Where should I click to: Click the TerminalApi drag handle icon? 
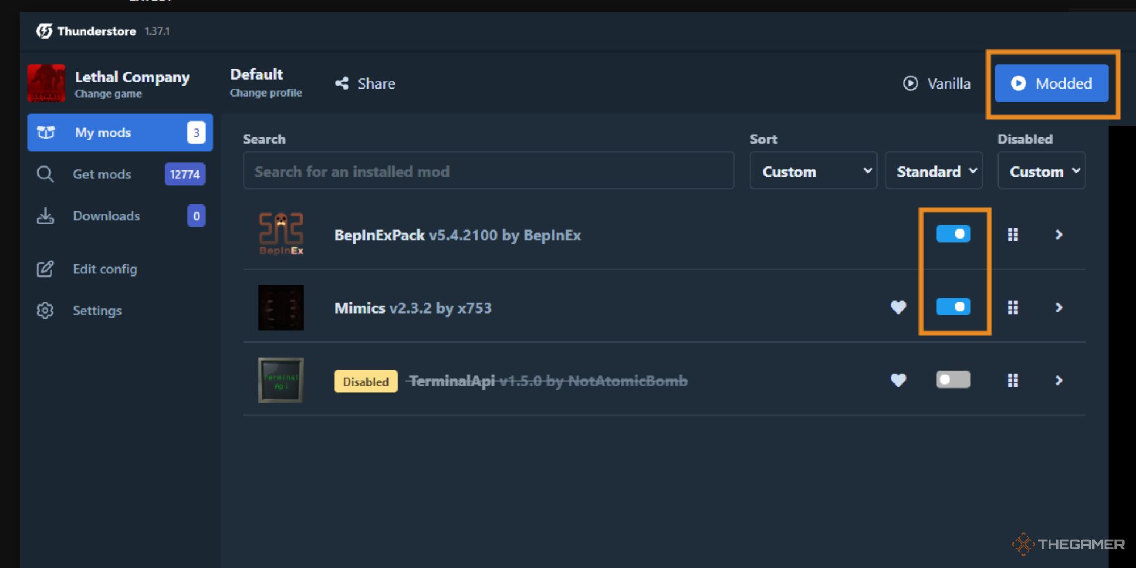[1013, 380]
